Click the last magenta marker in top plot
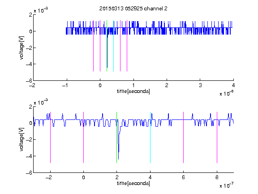Viewport: 258px width, 194px height. point(127,46)
